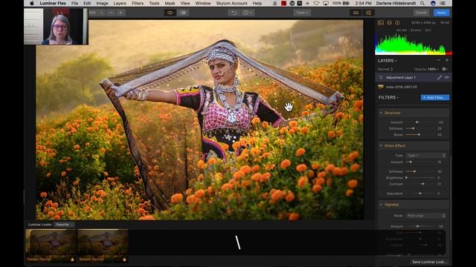Click the Cancel button

(x=421, y=13)
